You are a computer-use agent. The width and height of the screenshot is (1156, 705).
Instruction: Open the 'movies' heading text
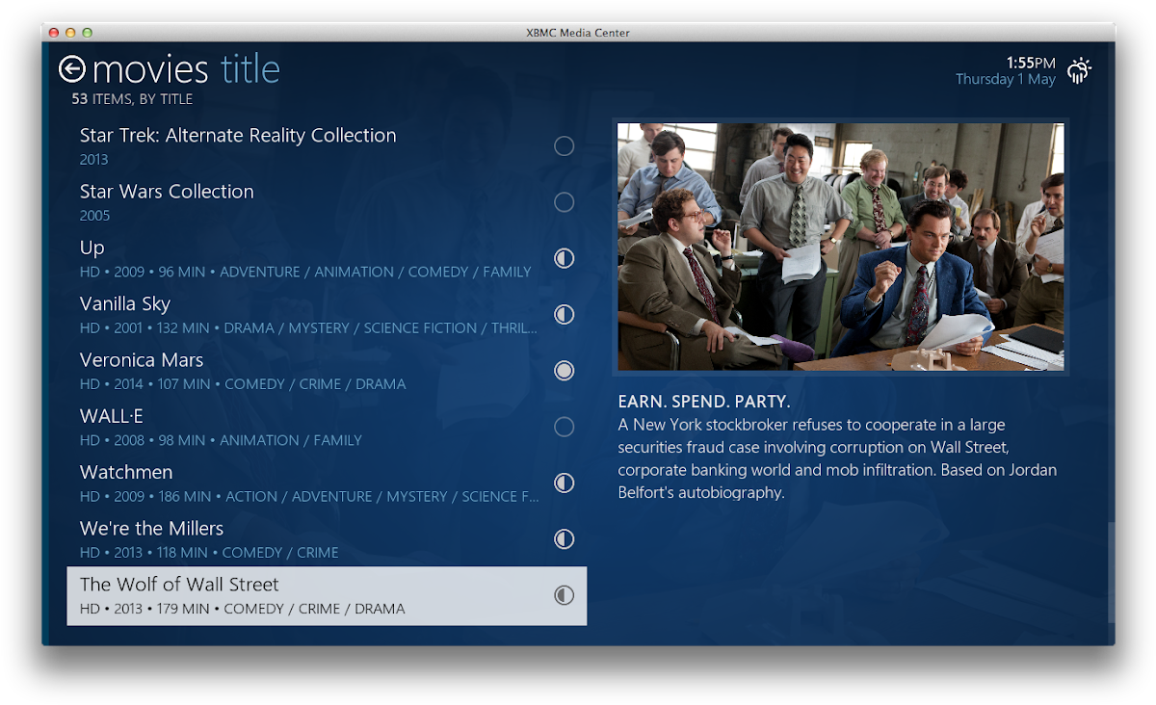pyautogui.click(x=150, y=70)
